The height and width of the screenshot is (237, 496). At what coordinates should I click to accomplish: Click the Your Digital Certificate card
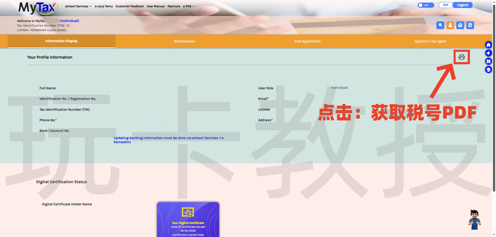(x=188, y=219)
